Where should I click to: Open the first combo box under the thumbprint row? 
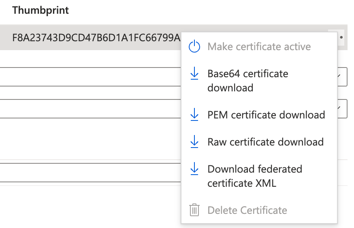click(x=173, y=76)
